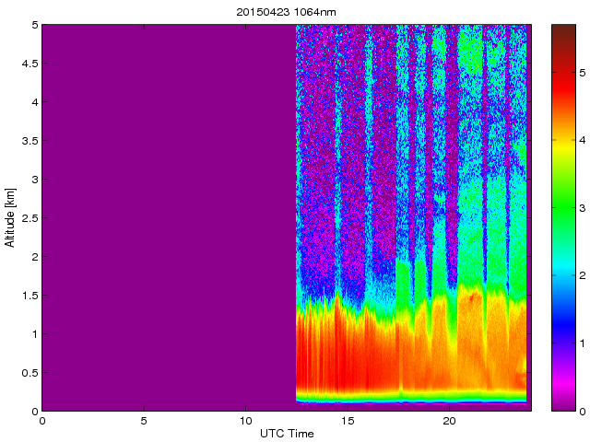Select colorbar tick label 1
Screen dimensions: 590x442
click(583, 343)
